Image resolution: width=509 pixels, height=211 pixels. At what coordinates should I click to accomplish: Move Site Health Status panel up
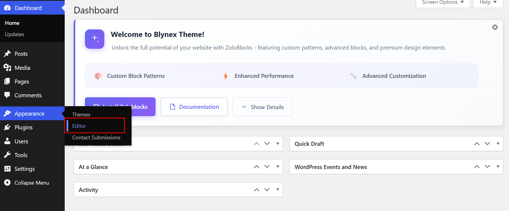tap(257, 144)
